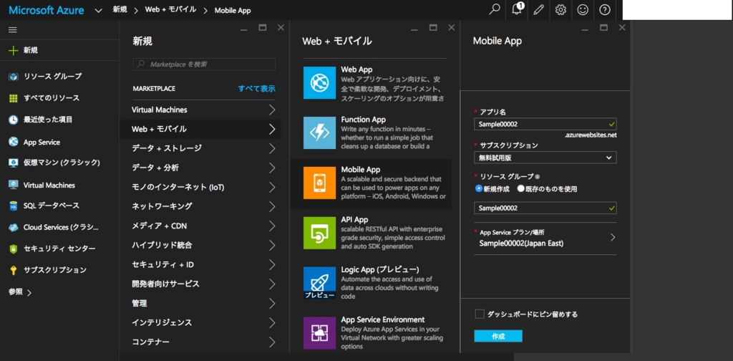Open the help question mark icon
Screen dimensions: 733x361
(x=604, y=10)
